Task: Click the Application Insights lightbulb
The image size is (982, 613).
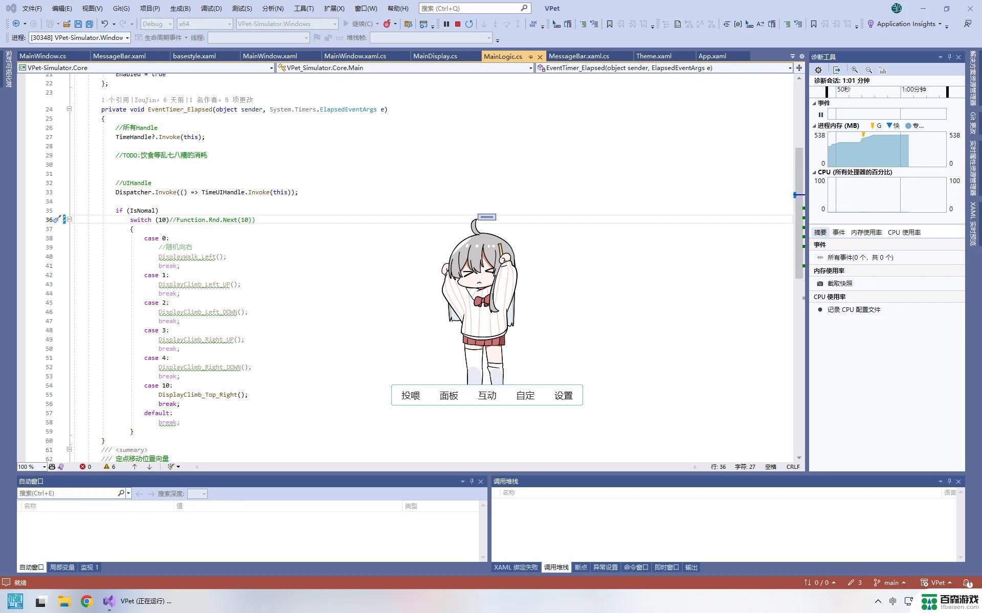Action: (871, 24)
